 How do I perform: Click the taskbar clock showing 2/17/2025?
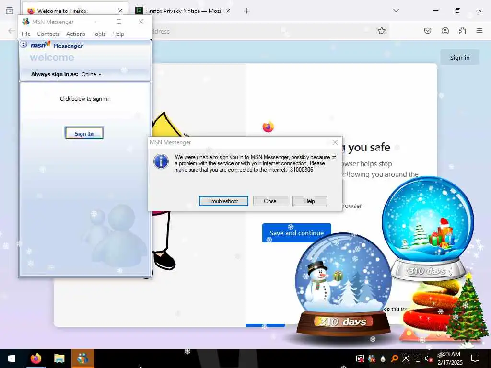(450, 358)
